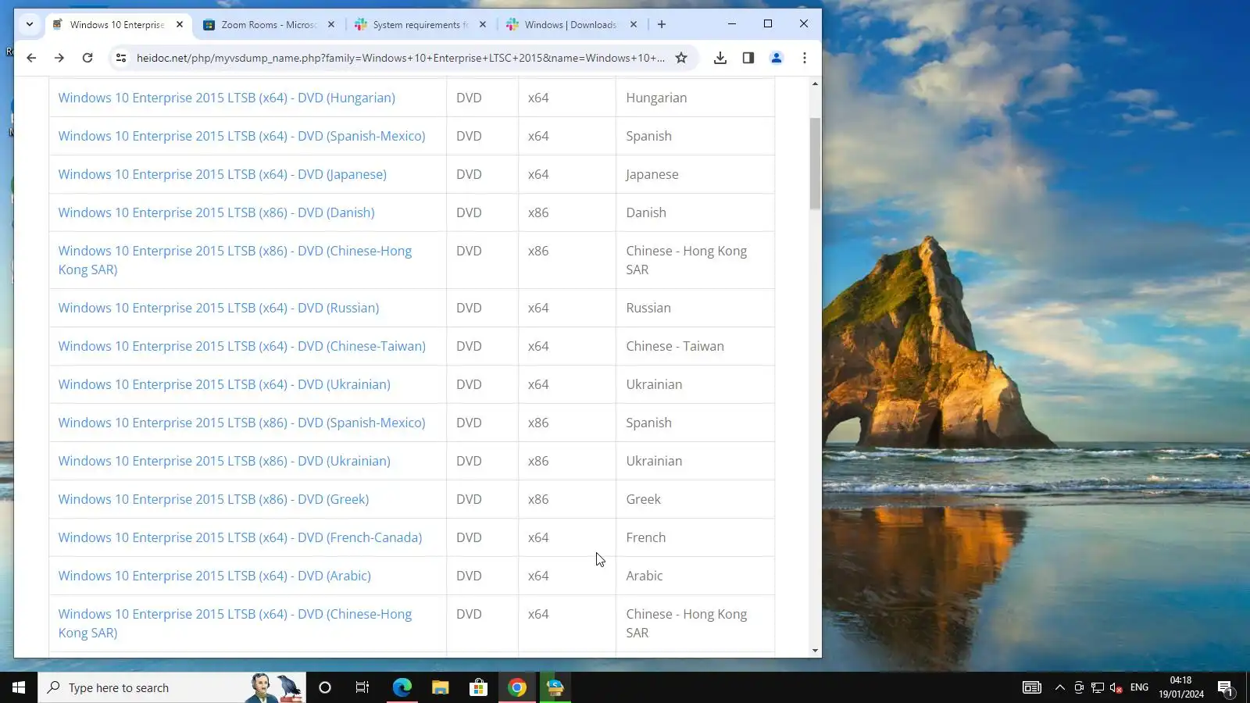Screen dimensions: 1250x703
Task: Switch to the Windows 10 Enterprise tab
Action: point(117,24)
